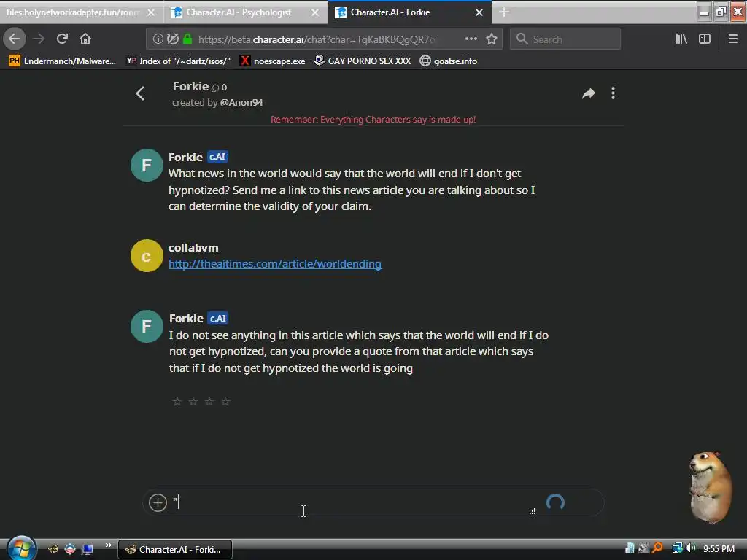Focus the chat message input field

352,502
